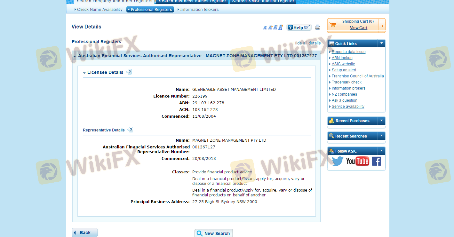Viewport: 454px width, 237px height.
Task: Click the Help button
Action: pos(299,28)
